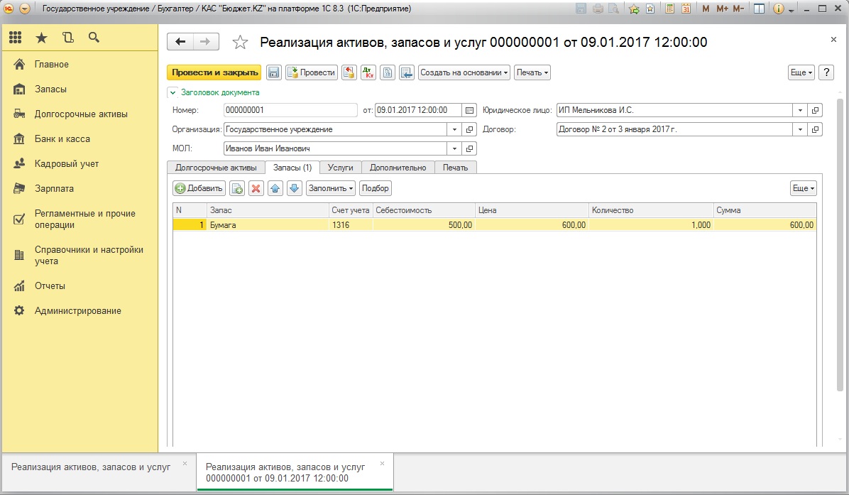Open the Договор dropdown list
The height and width of the screenshot is (495, 849).
click(x=800, y=129)
